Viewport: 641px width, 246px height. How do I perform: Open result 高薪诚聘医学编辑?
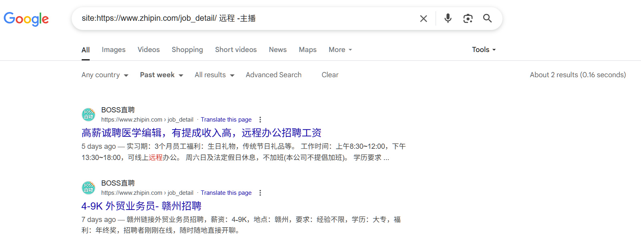click(201, 133)
